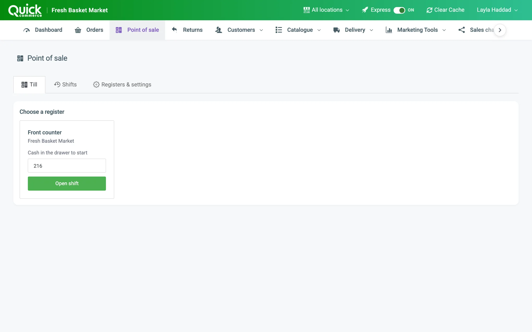Click the Open shift button
The width and height of the screenshot is (532, 332).
coord(67,184)
